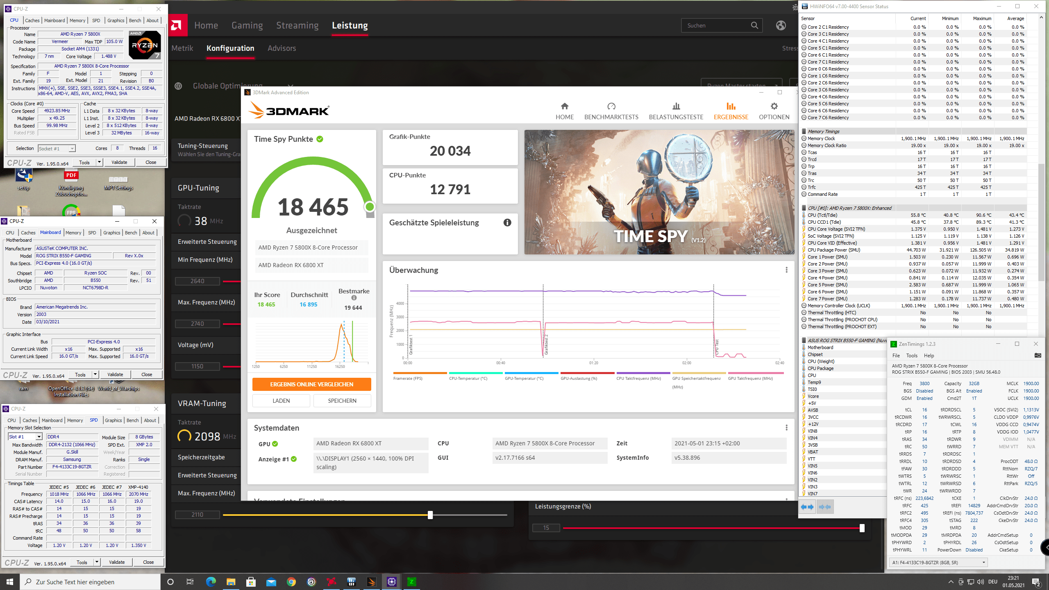1049x590 pixels.
Task: Open File Explorer from the taskbar
Action: coord(231,582)
